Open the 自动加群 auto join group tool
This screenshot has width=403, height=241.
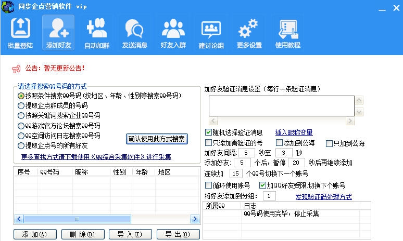click(97, 33)
